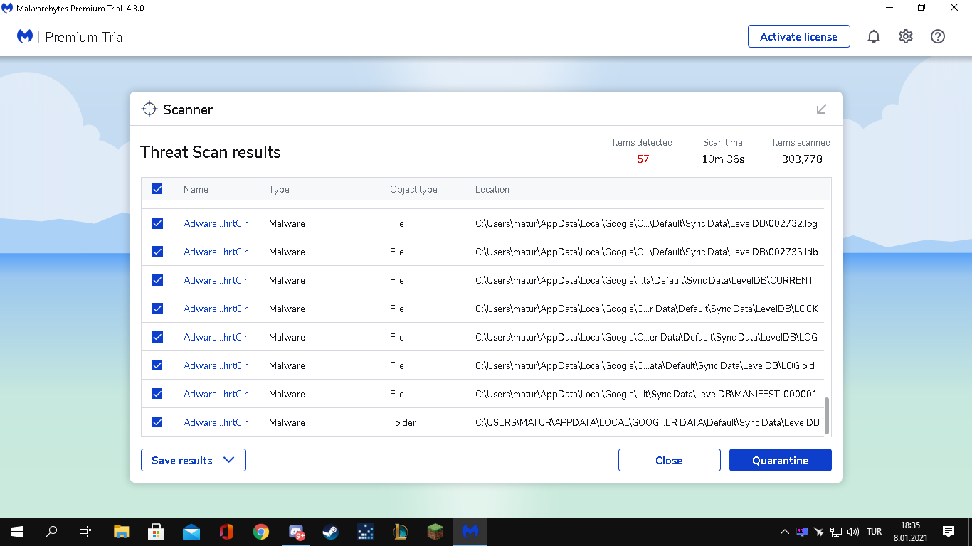Show hidden icons in the system tray
Viewport: 972px width, 546px height.
click(785, 532)
